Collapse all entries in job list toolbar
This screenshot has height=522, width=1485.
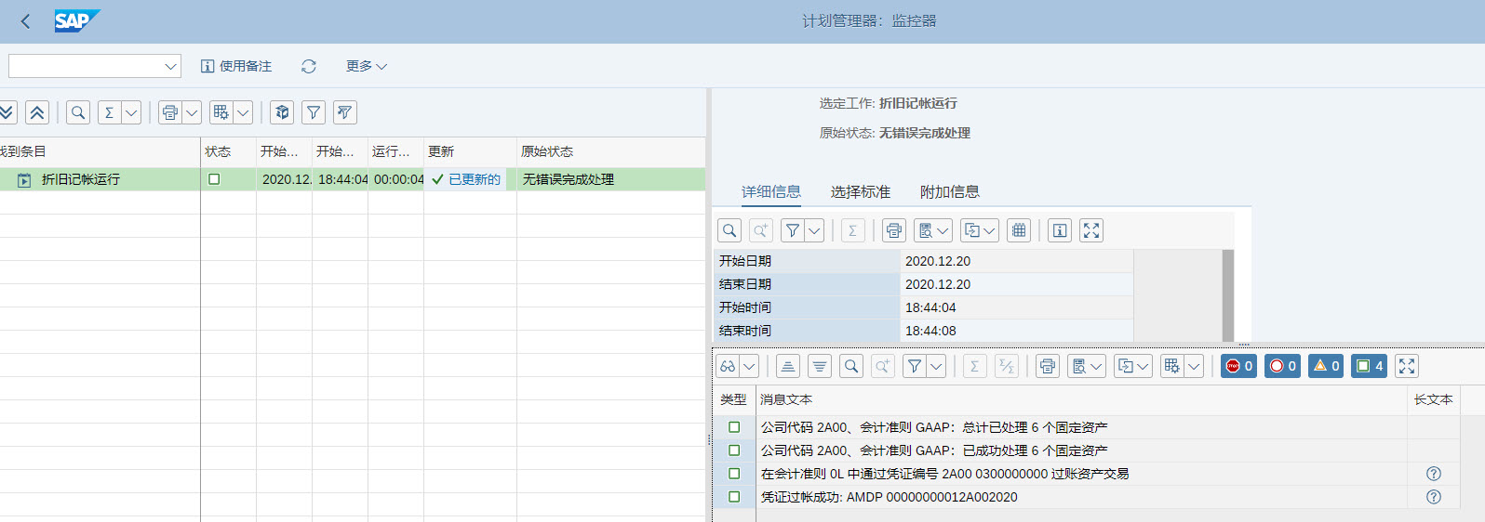[37, 112]
